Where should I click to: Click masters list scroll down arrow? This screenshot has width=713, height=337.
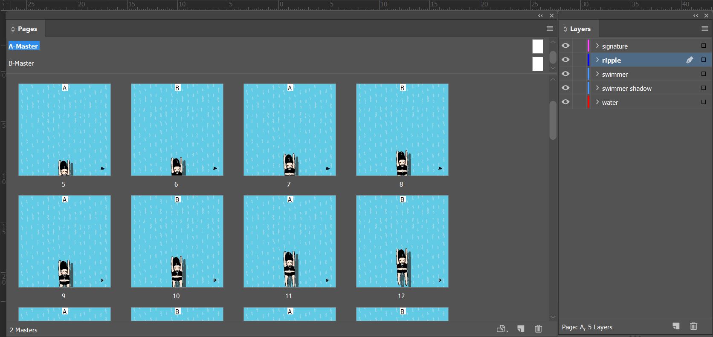click(x=553, y=68)
